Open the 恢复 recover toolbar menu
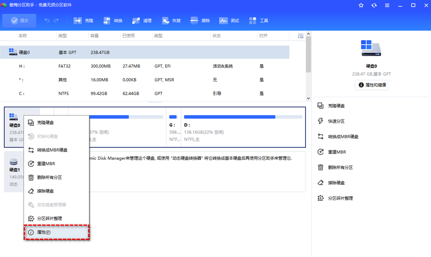This screenshot has width=431, height=257. [x=171, y=21]
